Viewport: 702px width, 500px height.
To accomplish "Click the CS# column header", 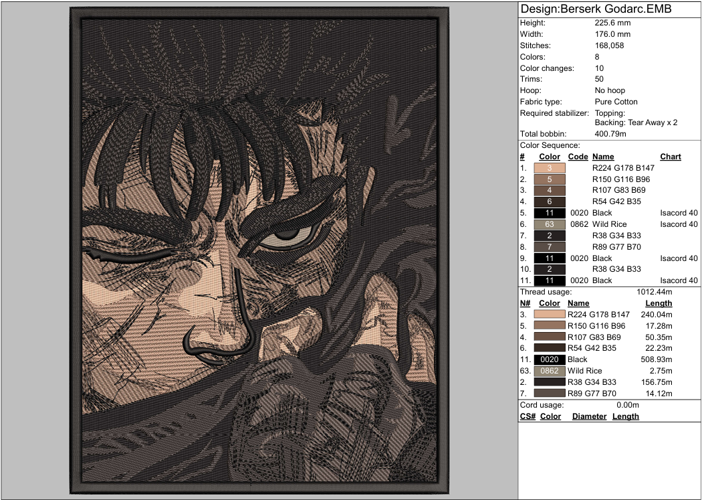I will (528, 416).
